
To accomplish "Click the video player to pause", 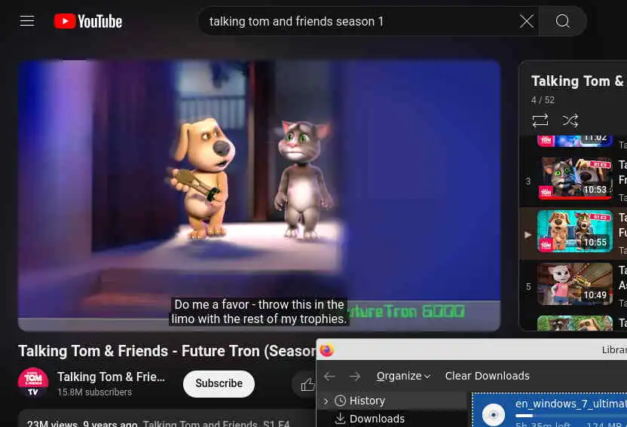I will [259, 196].
